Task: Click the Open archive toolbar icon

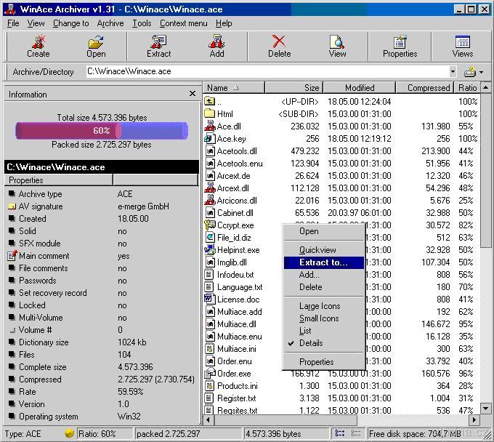Action: [96, 46]
